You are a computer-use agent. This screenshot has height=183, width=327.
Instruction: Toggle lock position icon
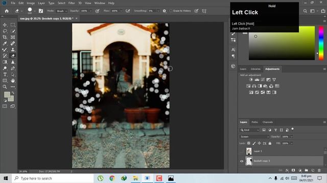pos(259,143)
